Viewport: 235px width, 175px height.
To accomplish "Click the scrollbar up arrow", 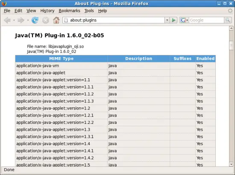I will click(x=231, y=28).
